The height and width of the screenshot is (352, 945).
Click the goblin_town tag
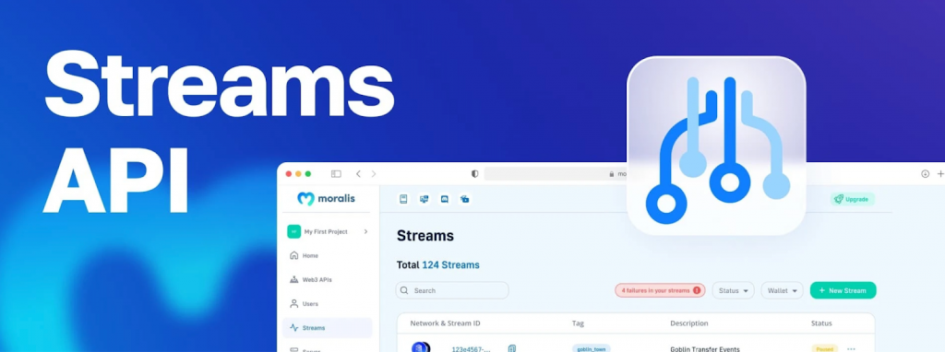(592, 349)
